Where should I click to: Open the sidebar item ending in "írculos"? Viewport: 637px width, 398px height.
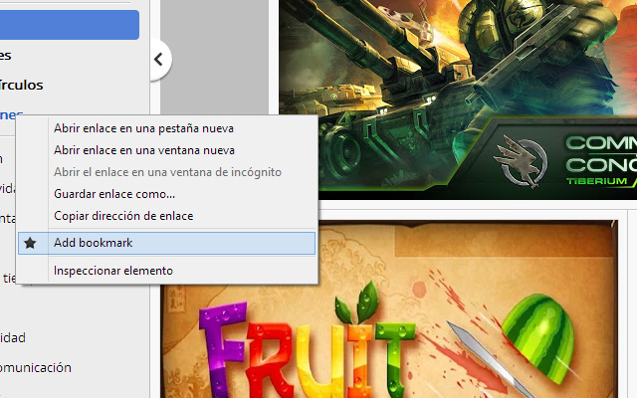pyautogui.click(x=22, y=85)
